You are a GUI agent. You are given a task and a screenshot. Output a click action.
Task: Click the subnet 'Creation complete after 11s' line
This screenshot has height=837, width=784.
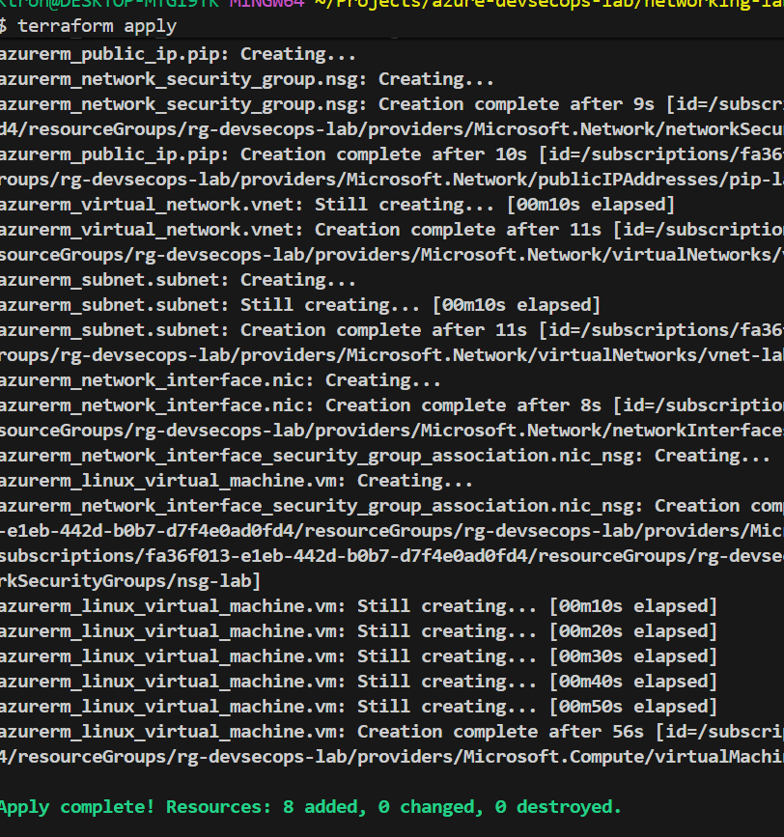386,330
